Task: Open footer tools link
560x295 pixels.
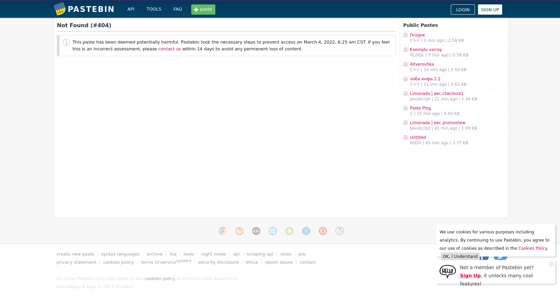Action: click(188, 254)
